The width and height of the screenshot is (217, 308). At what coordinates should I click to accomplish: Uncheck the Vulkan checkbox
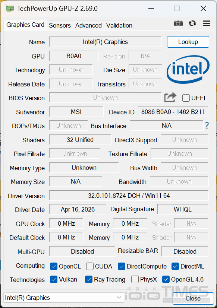(54, 279)
